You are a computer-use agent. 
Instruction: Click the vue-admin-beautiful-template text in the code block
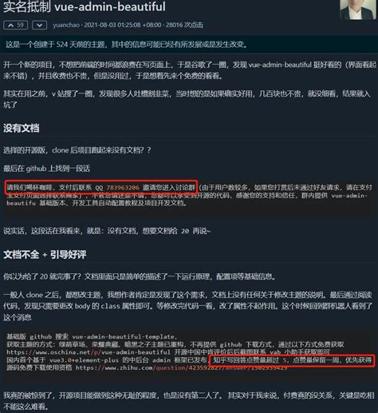pyautogui.click(x=123, y=336)
